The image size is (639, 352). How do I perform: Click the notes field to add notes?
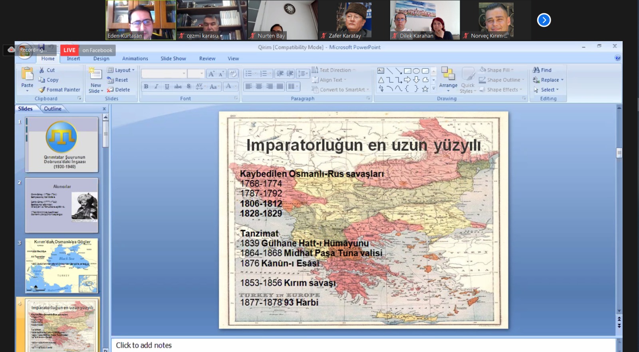[363, 345]
